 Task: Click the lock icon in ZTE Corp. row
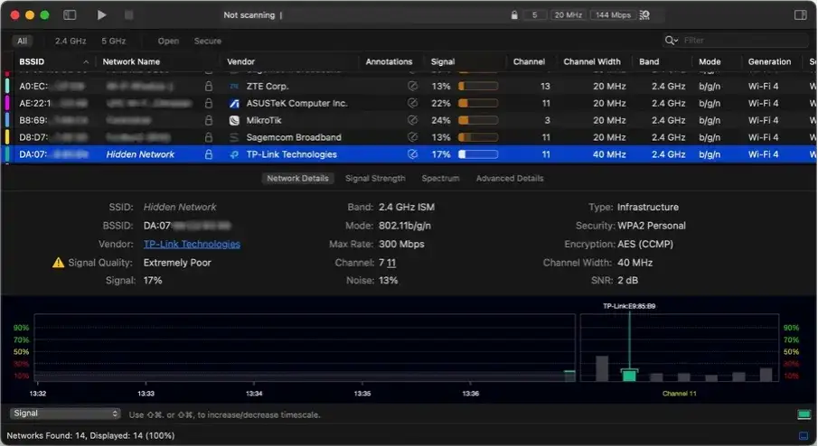click(209, 86)
